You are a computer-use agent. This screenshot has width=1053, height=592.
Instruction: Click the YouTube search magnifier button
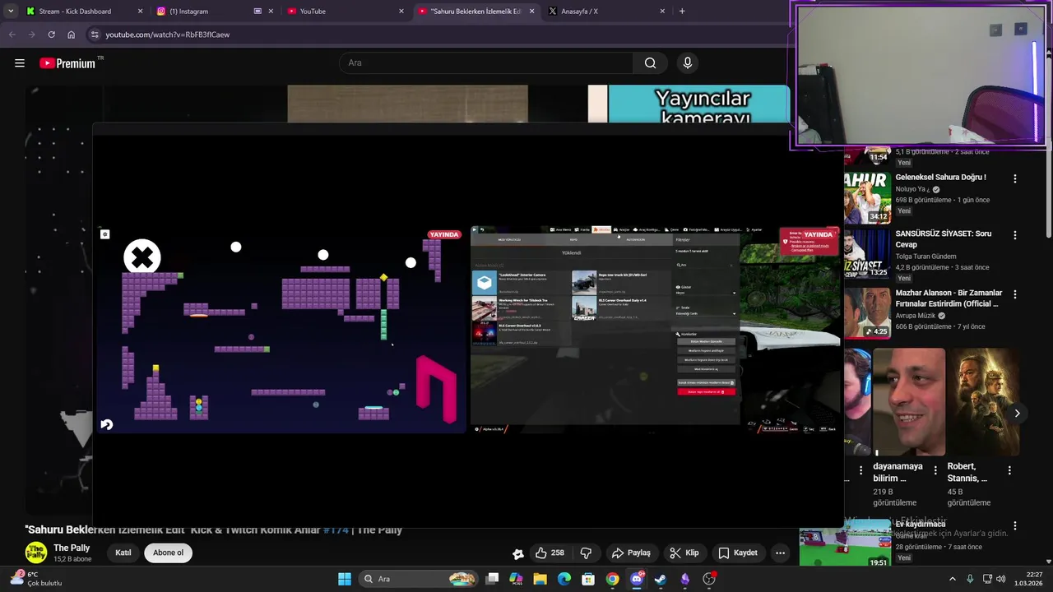[x=650, y=63]
